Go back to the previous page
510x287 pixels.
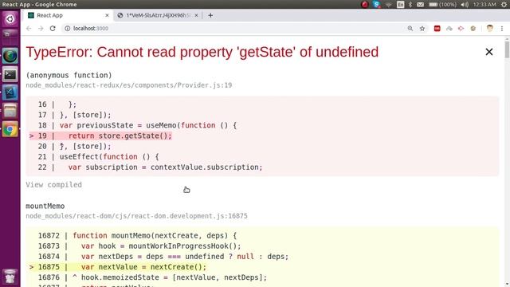[x=29, y=29]
